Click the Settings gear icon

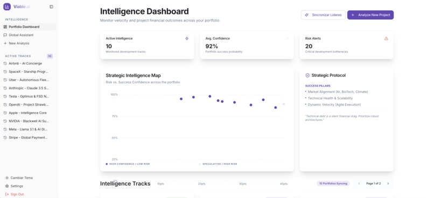coord(7,186)
